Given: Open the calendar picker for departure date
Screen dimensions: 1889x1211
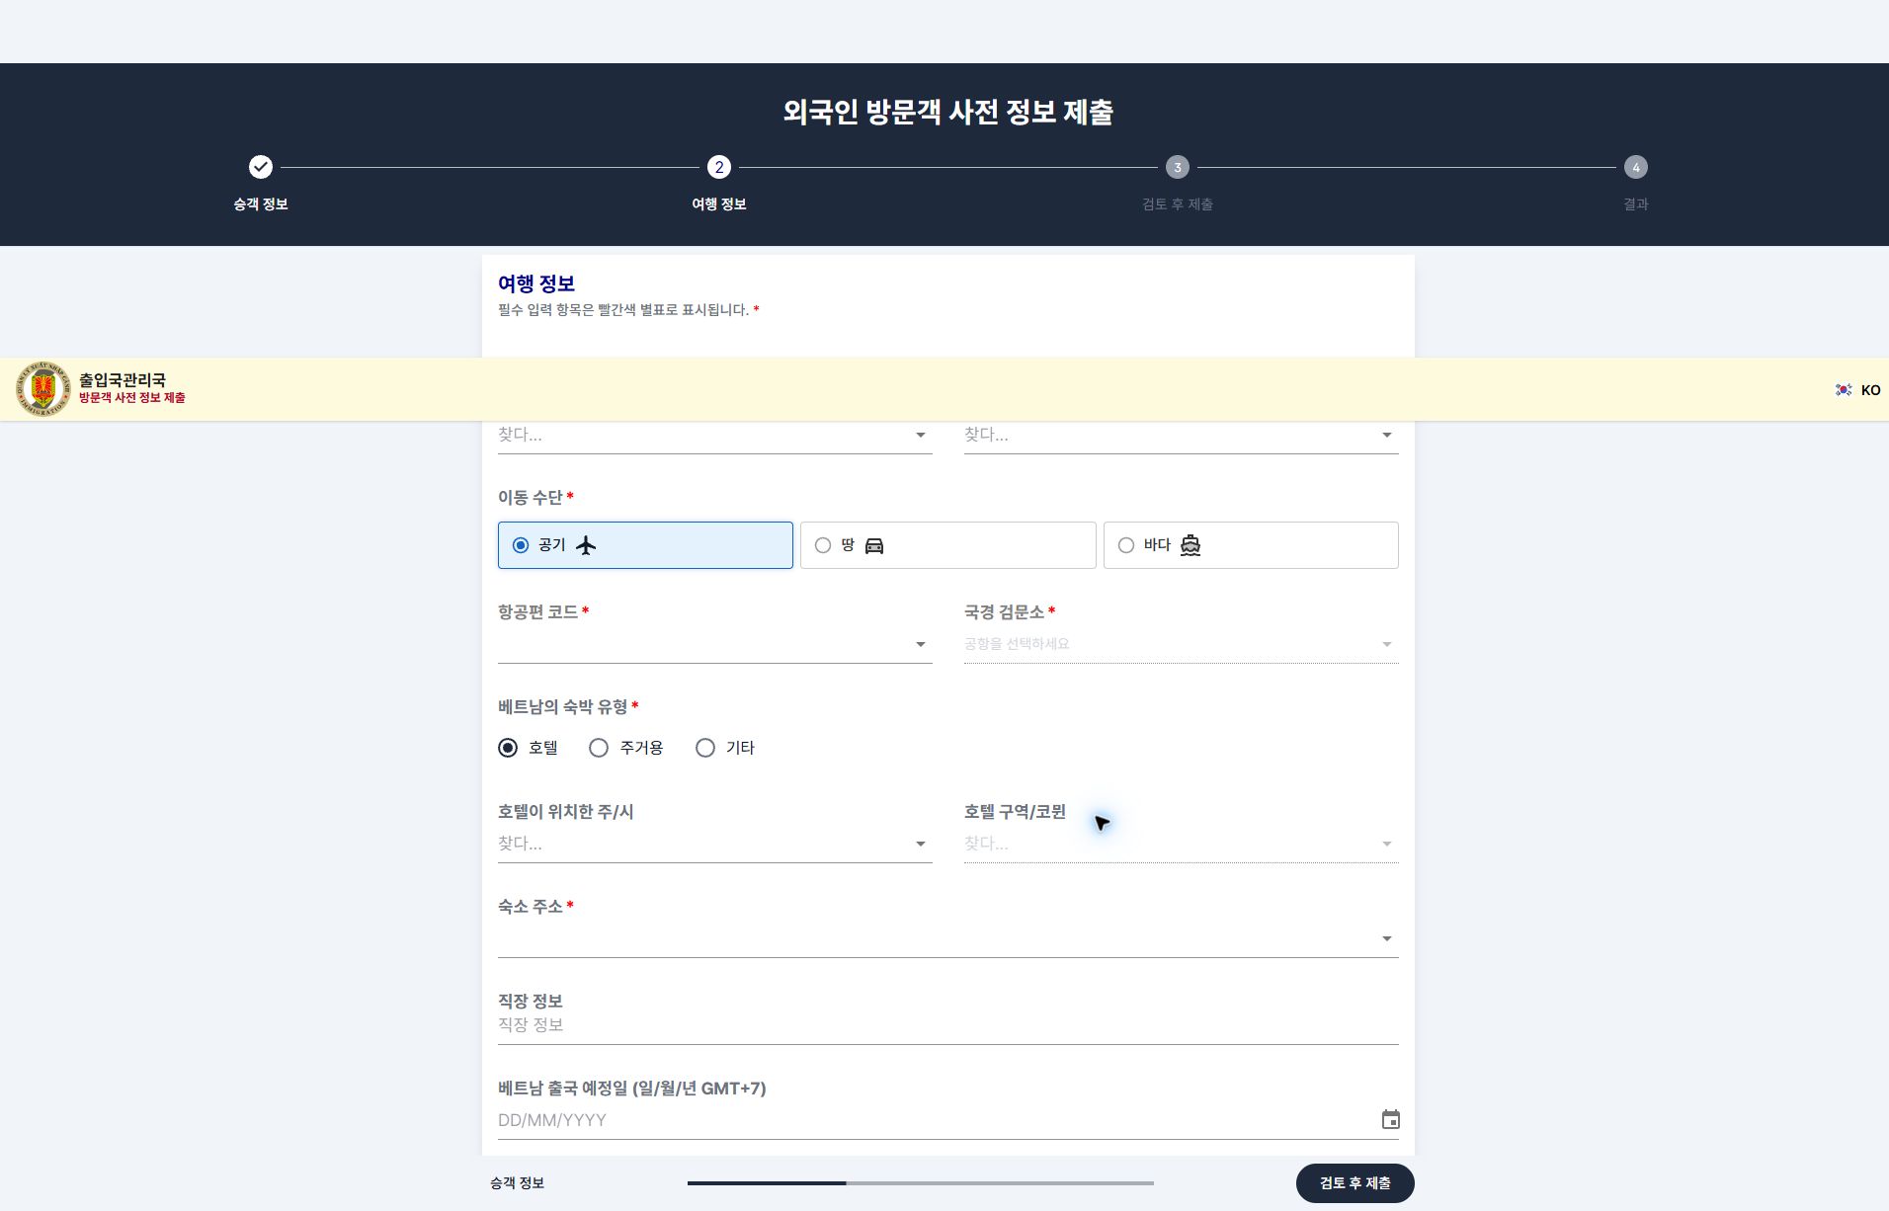Looking at the screenshot, I should [1390, 1119].
